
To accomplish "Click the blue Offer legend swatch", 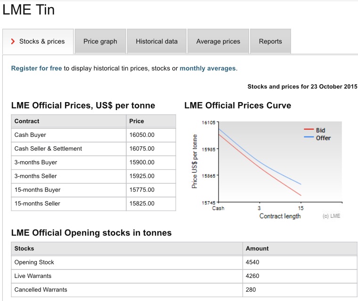I will 309,137.
